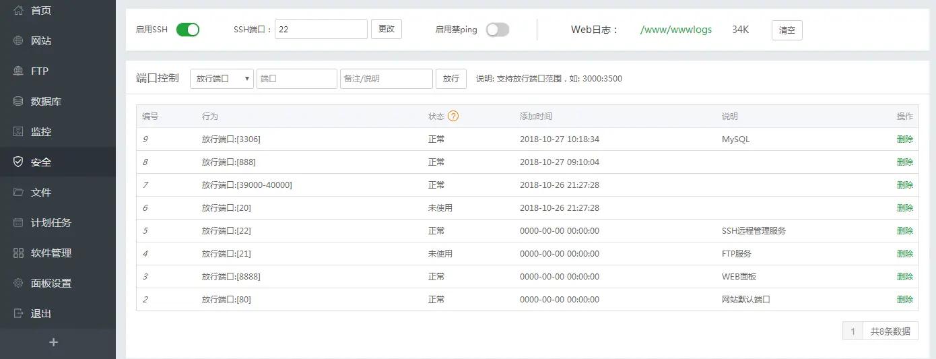
Task: Click the scheduled tasks calendar icon
Action: pyautogui.click(x=18, y=223)
